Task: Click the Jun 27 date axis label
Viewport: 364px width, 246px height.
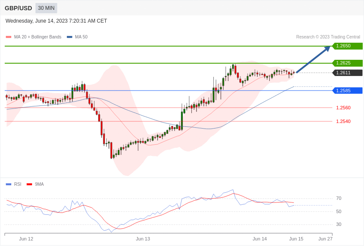Action: point(325,239)
